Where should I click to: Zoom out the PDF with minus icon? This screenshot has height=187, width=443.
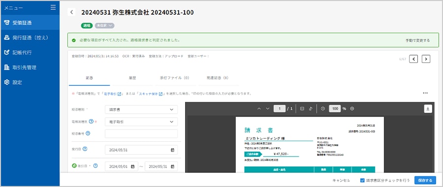323,109
